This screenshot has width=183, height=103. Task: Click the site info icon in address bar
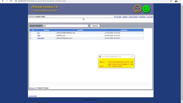click(x=16, y=1)
